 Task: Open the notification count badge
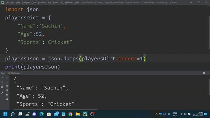tap(206, 114)
